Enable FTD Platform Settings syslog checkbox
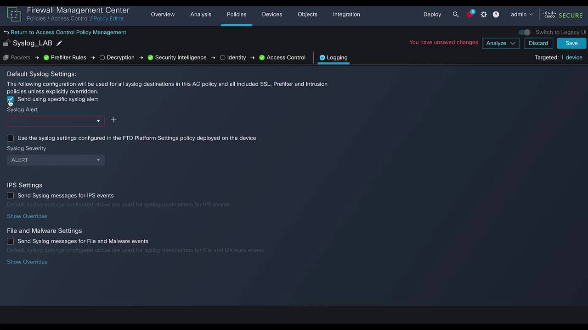Screen dimensions: 588x330 [x=10, y=138]
